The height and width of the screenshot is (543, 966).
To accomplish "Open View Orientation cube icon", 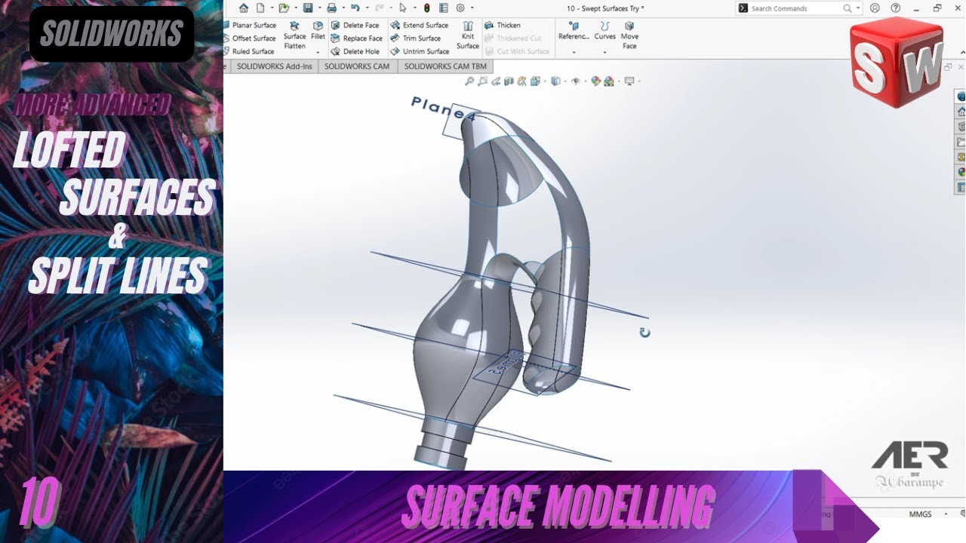I will [535, 81].
